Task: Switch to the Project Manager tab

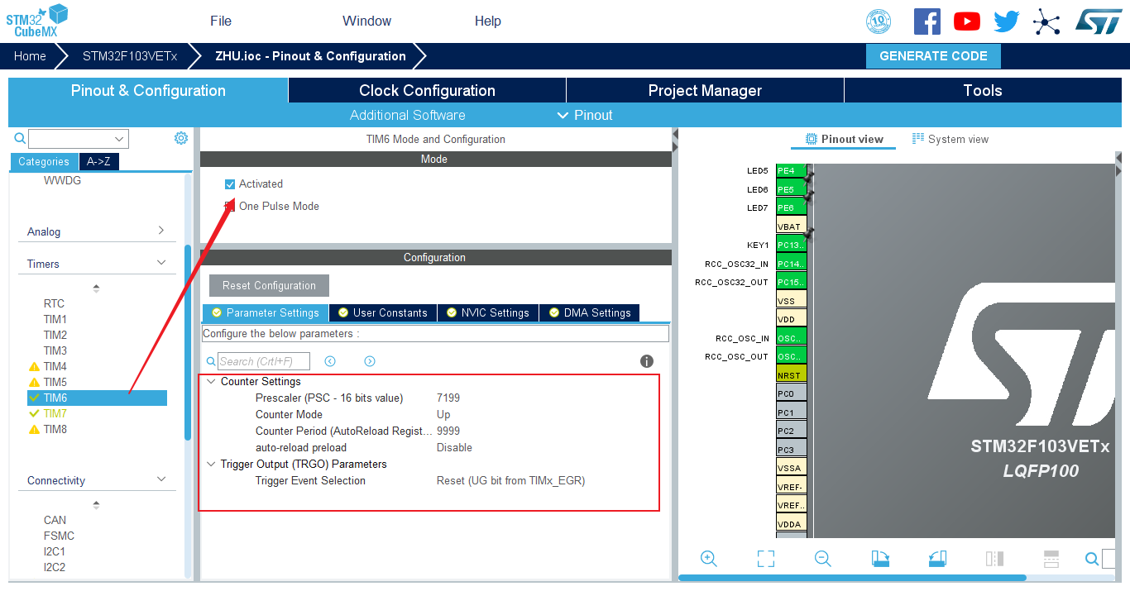Action: [x=705, y=91]
